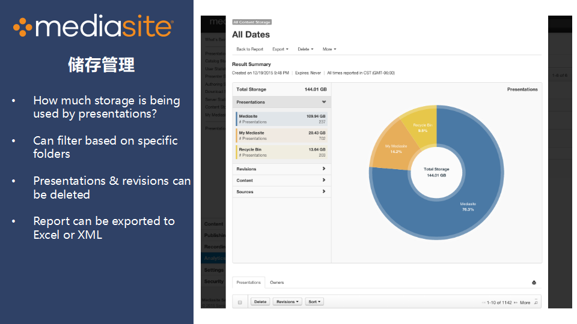Click the Total Storage 144.01 GB header row

(x=281, y=89)
